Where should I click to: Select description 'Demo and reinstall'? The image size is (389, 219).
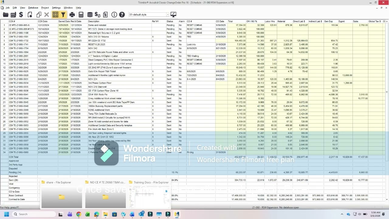[x=97, y=25]
